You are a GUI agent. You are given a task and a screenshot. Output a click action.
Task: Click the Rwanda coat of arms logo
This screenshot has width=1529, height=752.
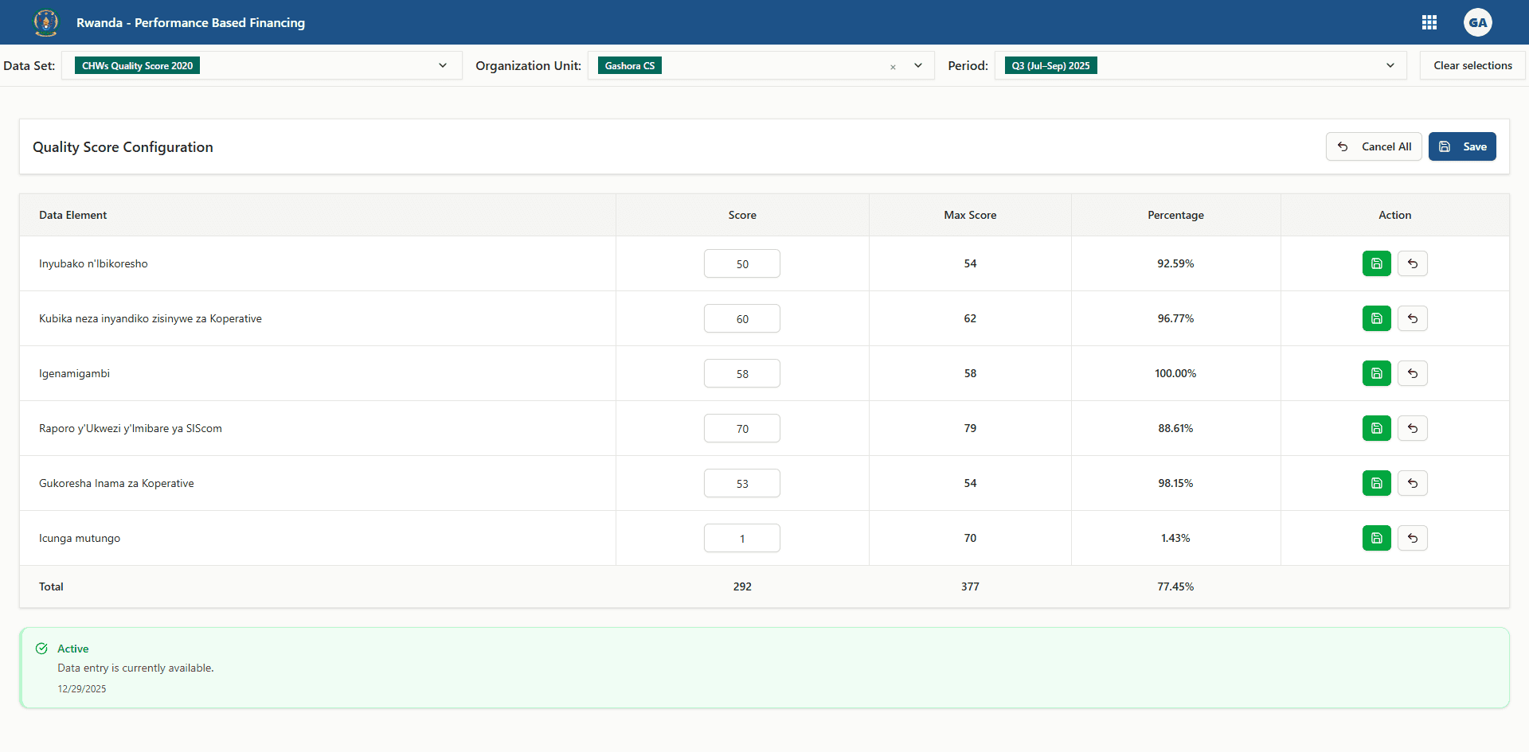pos(46,22)
